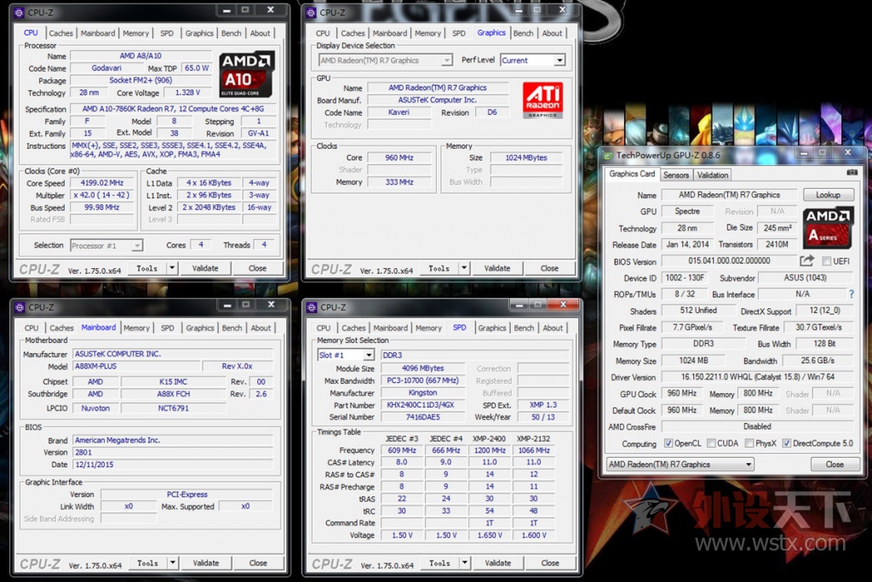Click the AMD A10 processor logo

246,75
